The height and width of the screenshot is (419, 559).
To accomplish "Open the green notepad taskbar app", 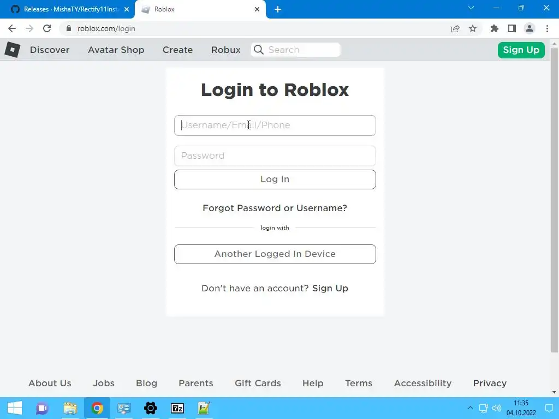I will tap(204, 408).
